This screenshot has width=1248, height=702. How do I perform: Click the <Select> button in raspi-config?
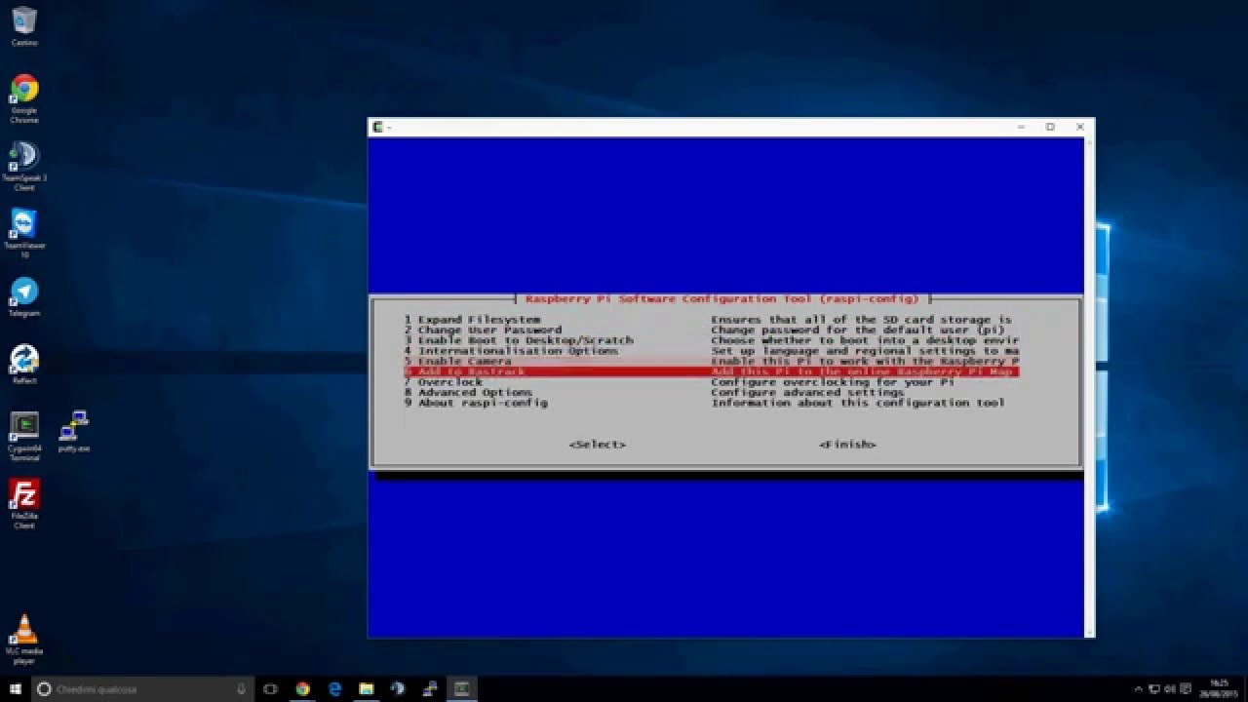pyautogui.click(x=598, y=445)
